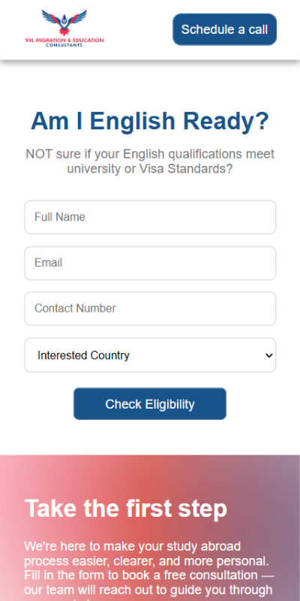This screenshot has height=601, width=300.
Task: Click the Take the first step heading
Action: [x=126, y=509]
